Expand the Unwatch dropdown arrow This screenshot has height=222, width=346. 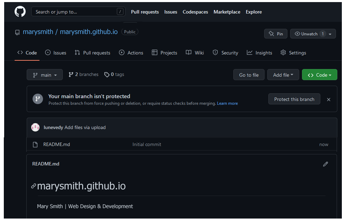pyautogui.click(x=330, y=34)
